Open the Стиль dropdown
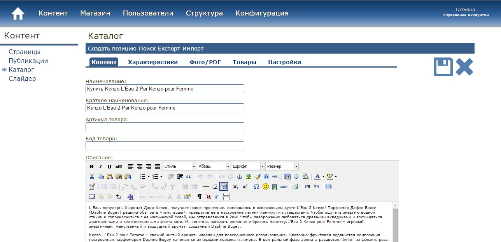This screenshot has height=242, width=501. pos(179,166)
